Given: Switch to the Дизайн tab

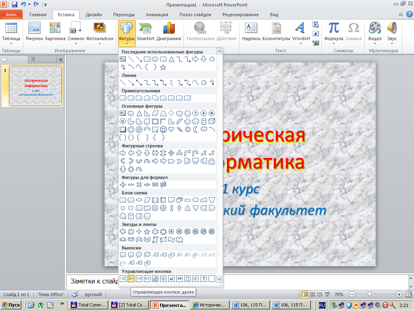Looking at the screenshot, I should pyautogui.click(x=94, y=15).
